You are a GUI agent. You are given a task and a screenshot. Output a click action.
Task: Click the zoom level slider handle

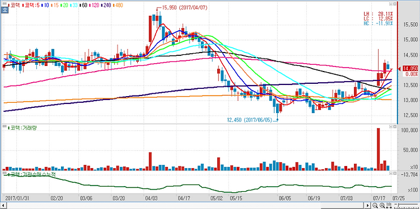coord(398,205)
